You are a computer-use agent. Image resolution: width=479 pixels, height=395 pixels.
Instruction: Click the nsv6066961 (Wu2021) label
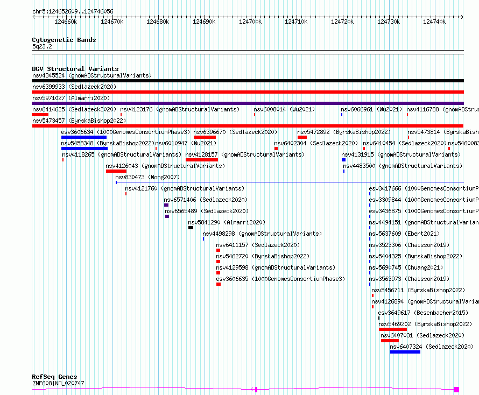click(x=371, y=109)
